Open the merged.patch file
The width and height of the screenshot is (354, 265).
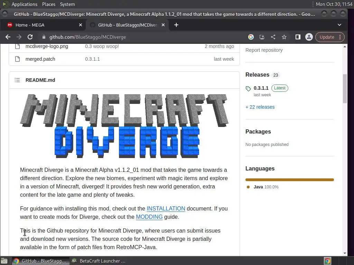[x=40, y=59]
